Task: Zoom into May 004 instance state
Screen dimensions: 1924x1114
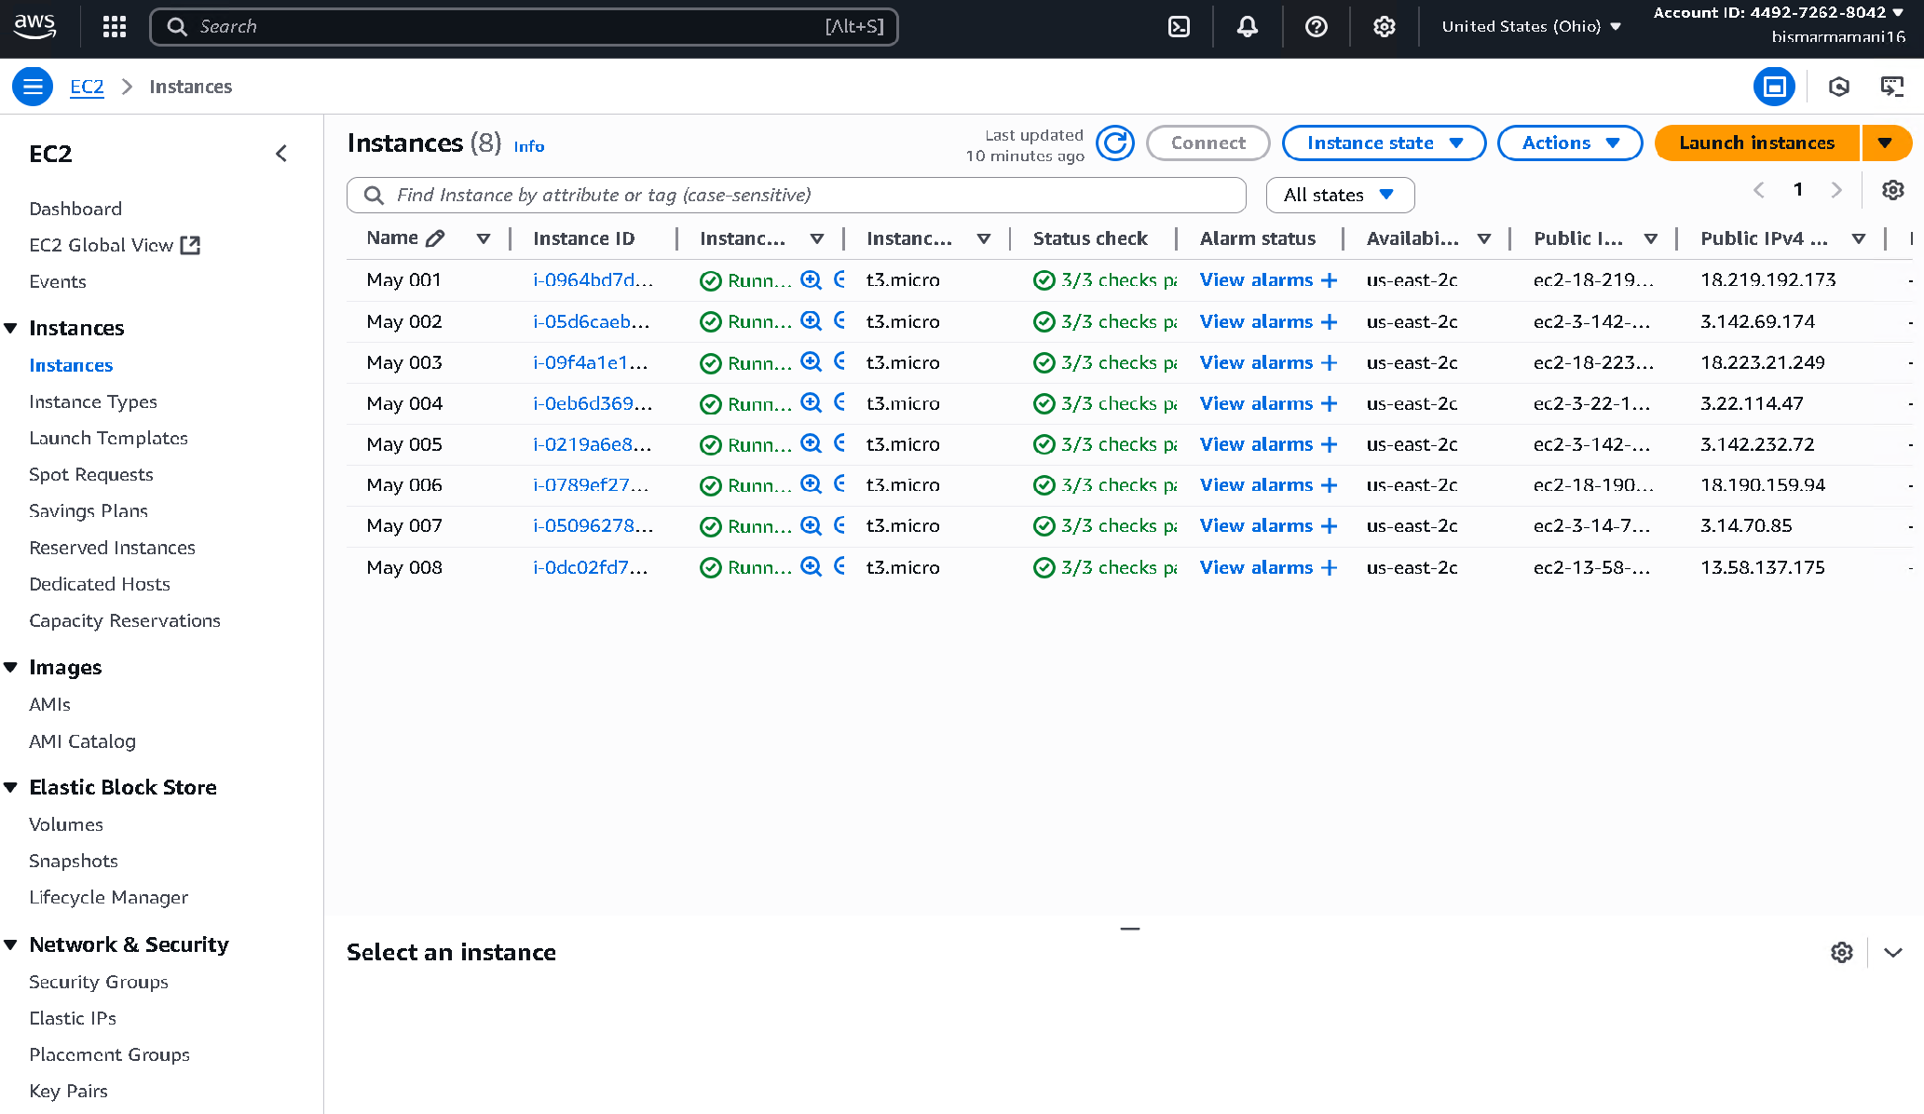Action: [x=812, y=402]
